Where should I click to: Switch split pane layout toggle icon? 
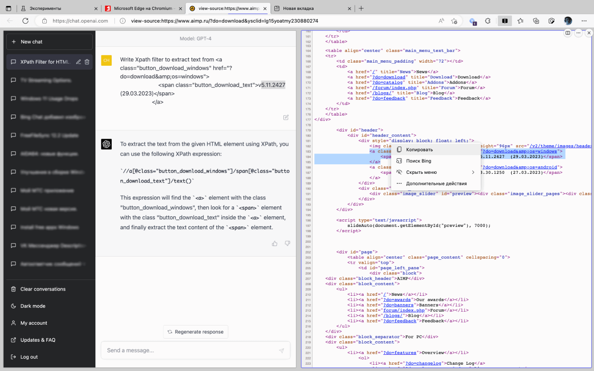568,33
